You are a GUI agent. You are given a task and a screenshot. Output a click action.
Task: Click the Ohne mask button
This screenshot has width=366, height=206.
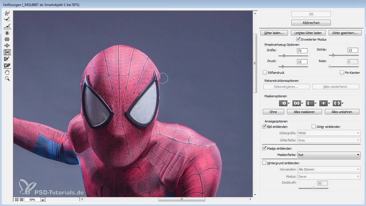(273, 112)
